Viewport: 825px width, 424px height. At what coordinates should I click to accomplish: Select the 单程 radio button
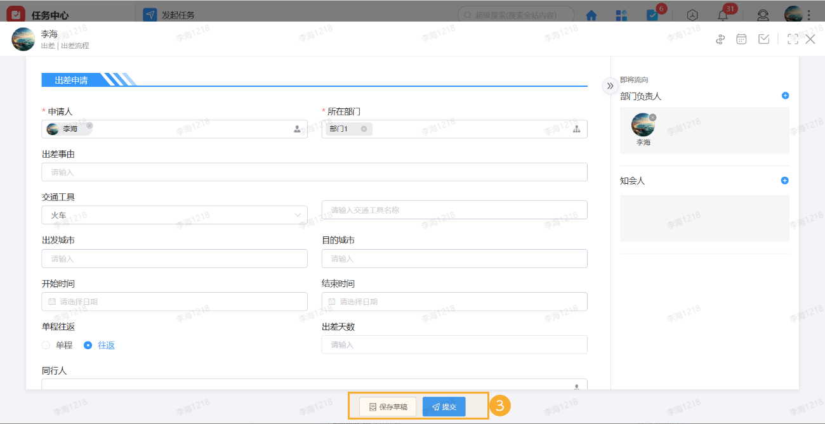tap(46, 345)
